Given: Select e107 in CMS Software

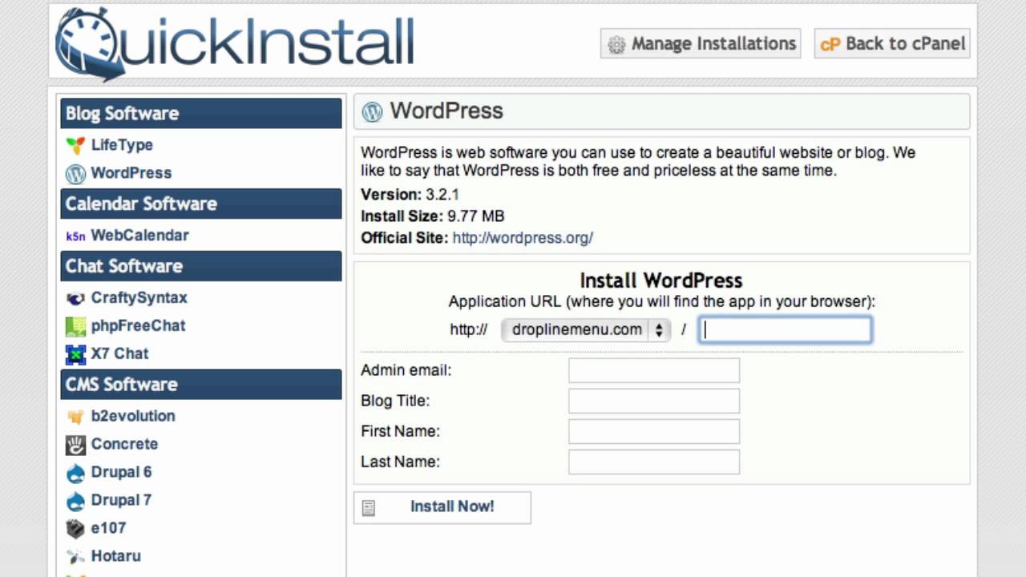Looking at the screenshot, I should coord(108,529).
